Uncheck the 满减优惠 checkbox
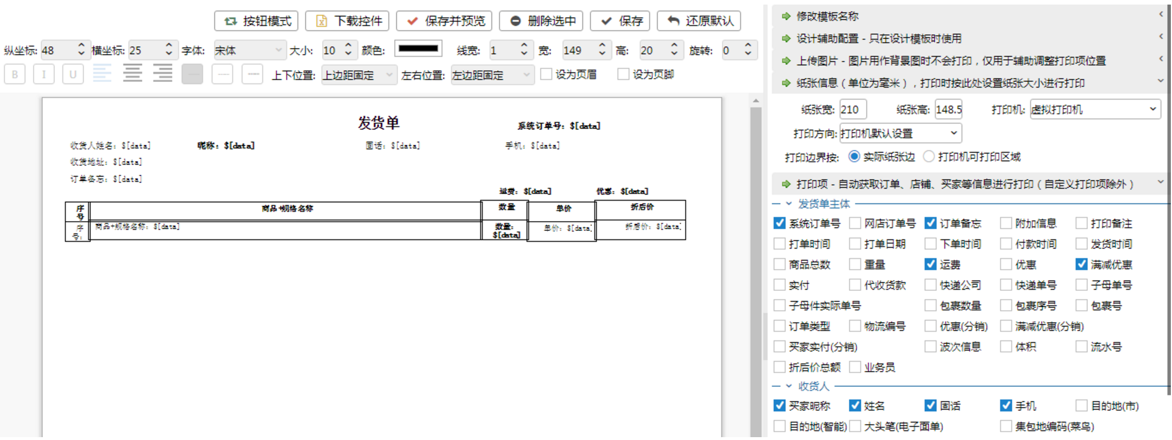Screen dimensions: 1172x440 click(x=1081, y=264)
